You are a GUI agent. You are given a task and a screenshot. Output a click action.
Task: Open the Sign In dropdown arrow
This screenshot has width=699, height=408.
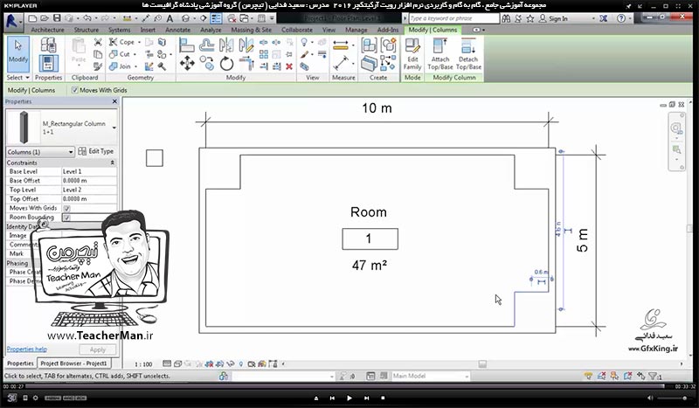pos(593,18)
